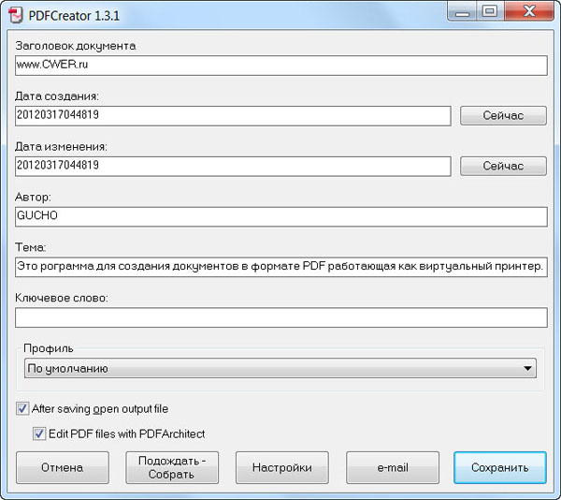Viewport: 561px width, 500px height.
Task: Click into the Дата создания field
Action: pos(234,115)
